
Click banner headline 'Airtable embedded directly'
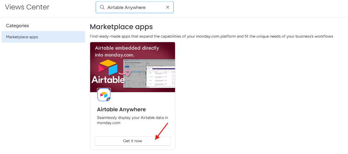coord(127,48)
